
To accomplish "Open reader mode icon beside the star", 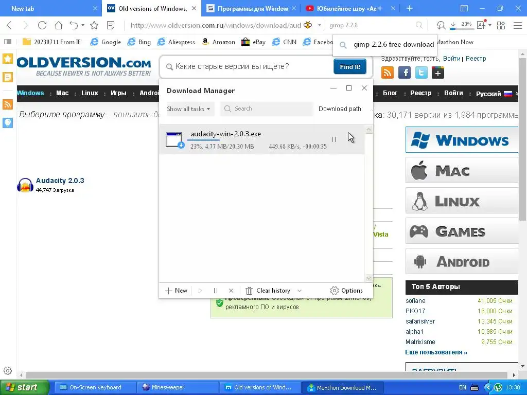I will click(x=111, y=25).
